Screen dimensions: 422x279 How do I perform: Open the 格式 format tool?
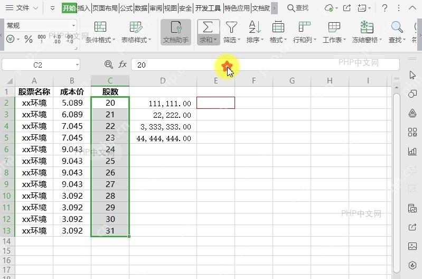coord(278,32)
